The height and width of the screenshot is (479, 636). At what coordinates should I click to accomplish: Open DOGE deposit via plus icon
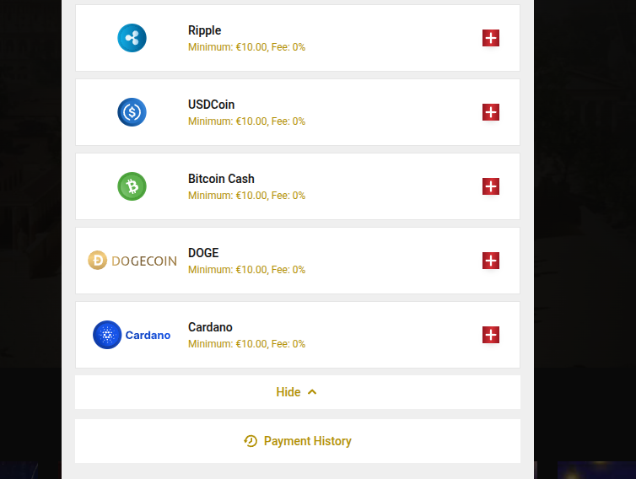click(x=491, y=261)
